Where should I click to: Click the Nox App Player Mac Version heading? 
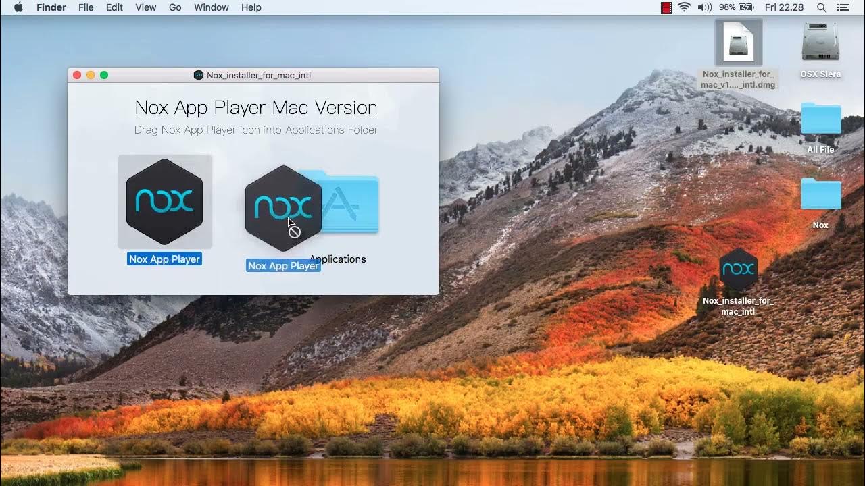(x=256, y=107)
